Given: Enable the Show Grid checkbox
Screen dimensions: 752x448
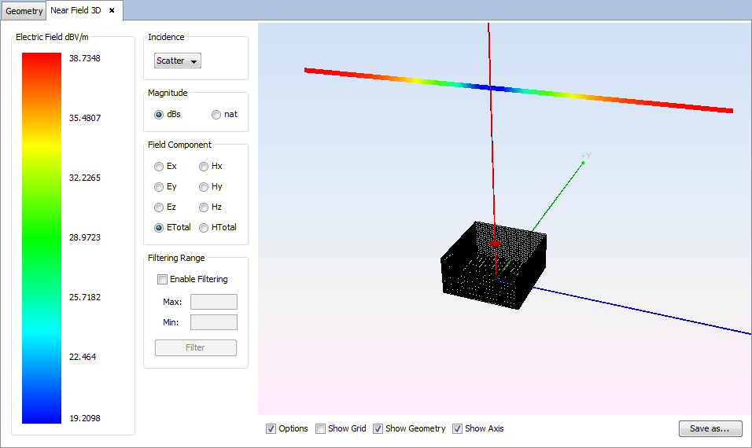Looking at the screenshot, I should pos(320,428).
